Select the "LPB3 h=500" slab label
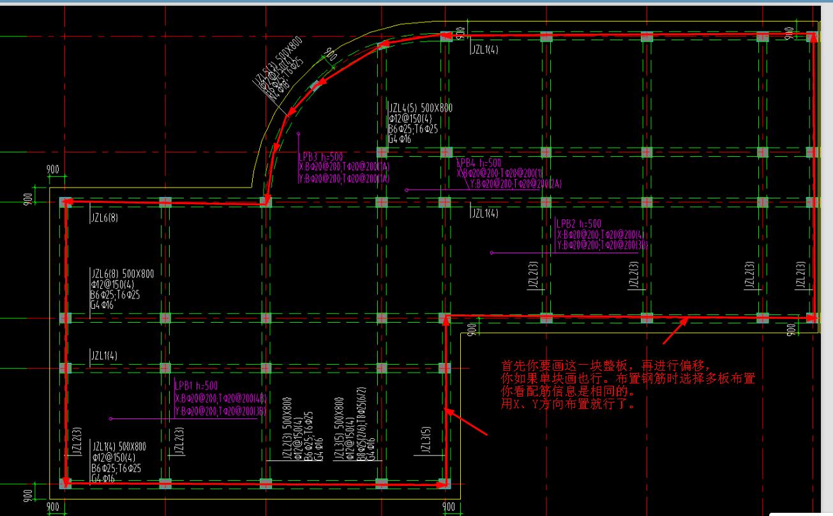Screen dimensions: 833x516 pyautogui.click(x=321, y=156)
